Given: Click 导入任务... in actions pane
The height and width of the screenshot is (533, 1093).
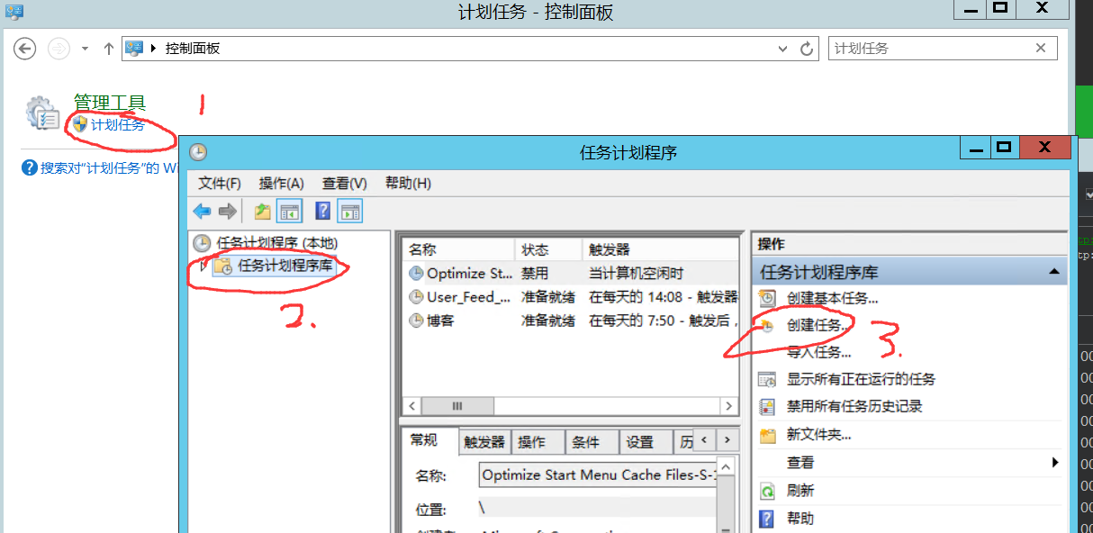Looking at the screenshot, I should 819,352.
